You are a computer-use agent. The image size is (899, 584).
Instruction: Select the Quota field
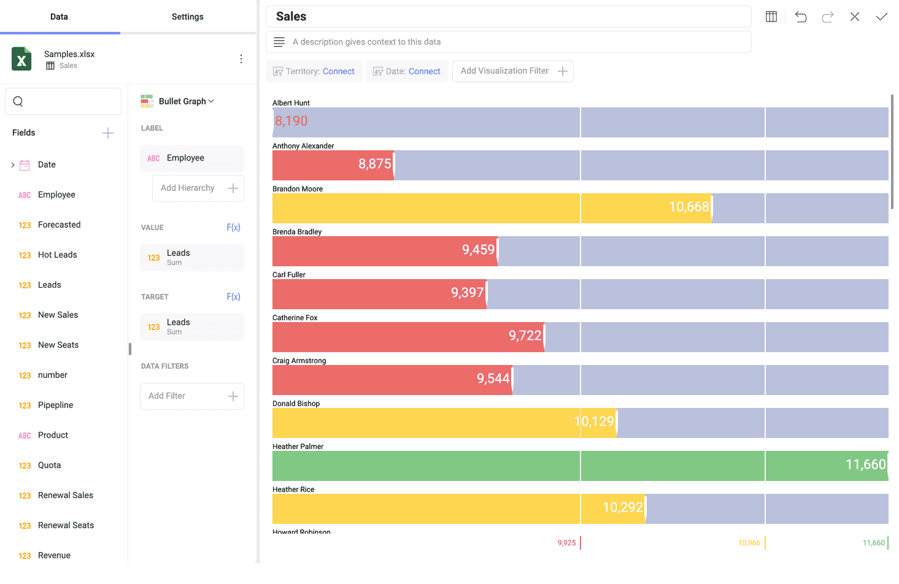point(50,466)
